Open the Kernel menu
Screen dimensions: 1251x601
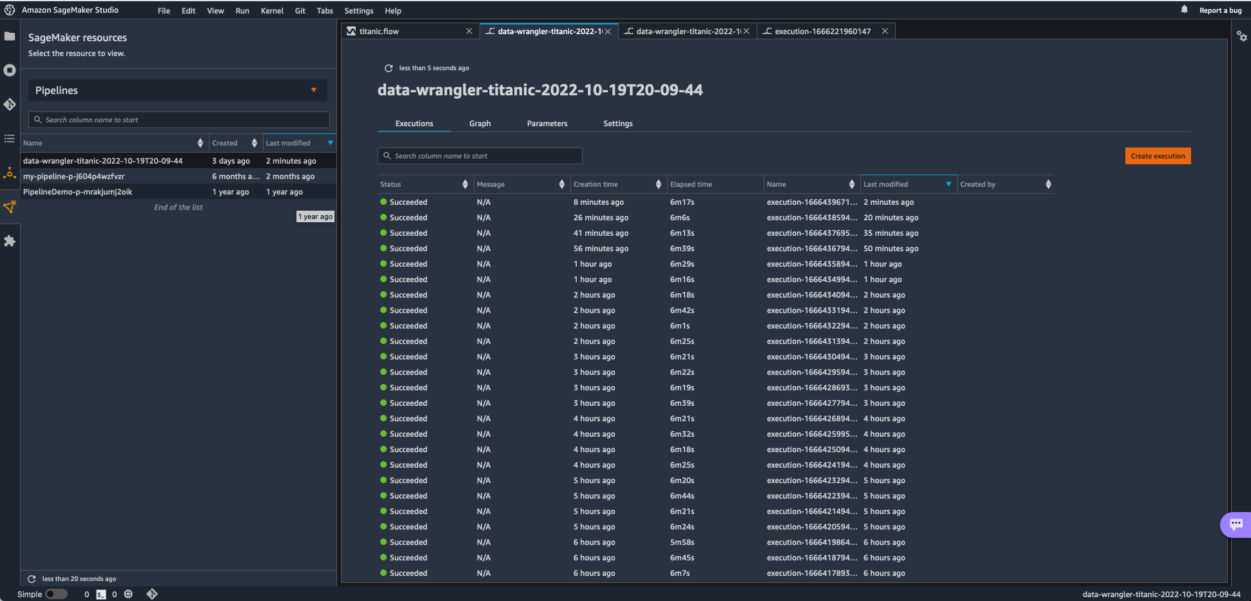point(272,10)
